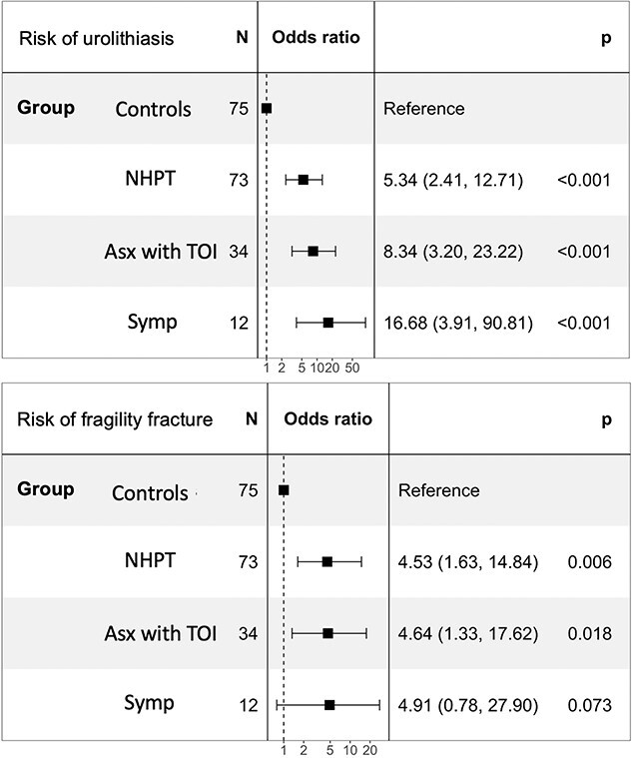The height and width of the screenshot is (758, 632).
Task: Click the NHPT square marker in urolithiasis plot
Action: [304, 180]
